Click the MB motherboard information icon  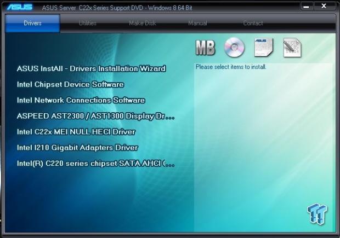click(x=205, y=48)
